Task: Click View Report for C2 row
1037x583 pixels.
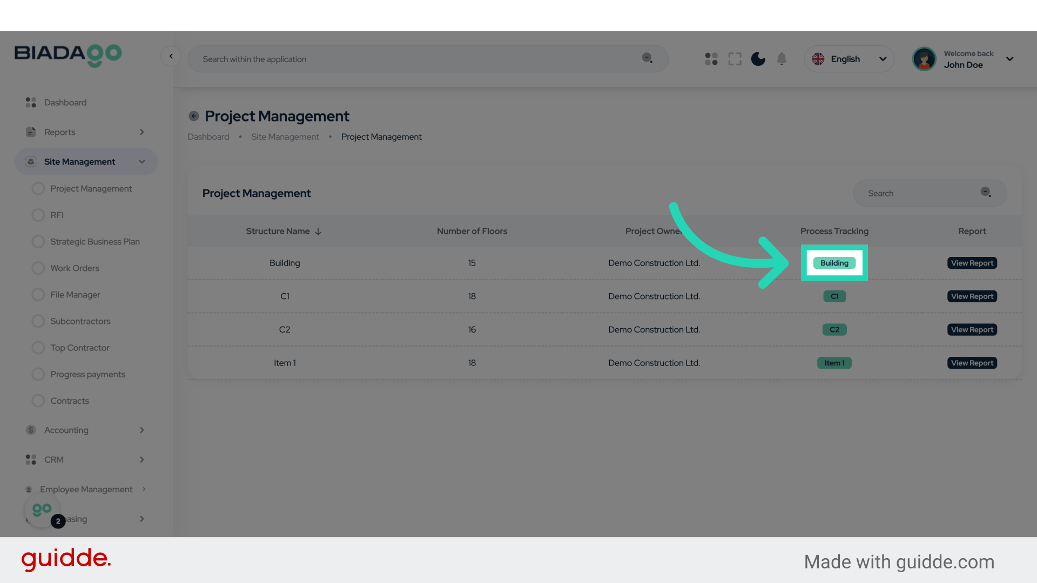Action: tap(972, 330)
